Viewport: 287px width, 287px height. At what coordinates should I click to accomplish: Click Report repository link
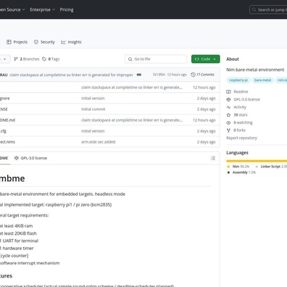pos(241,138)
